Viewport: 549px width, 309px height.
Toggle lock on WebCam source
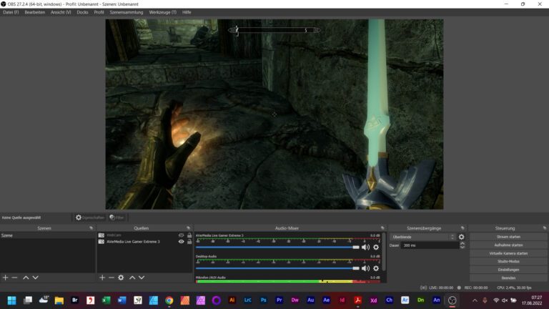(x=189, y=235)
